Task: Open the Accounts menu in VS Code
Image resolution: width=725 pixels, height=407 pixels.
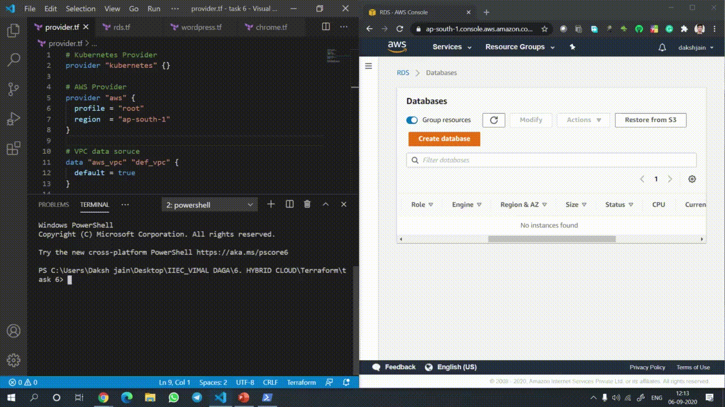Action: (13, 331)
